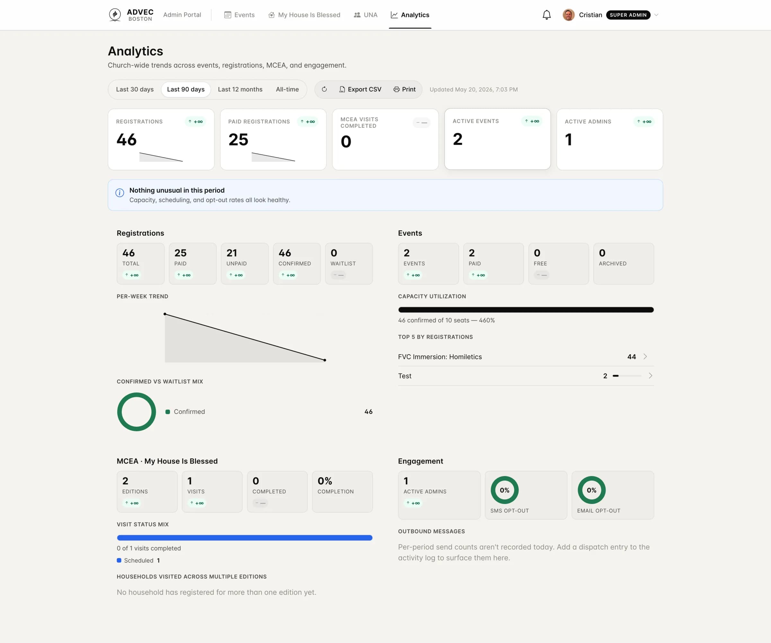Open the My House Is Blessed tab

pos(304,15)
